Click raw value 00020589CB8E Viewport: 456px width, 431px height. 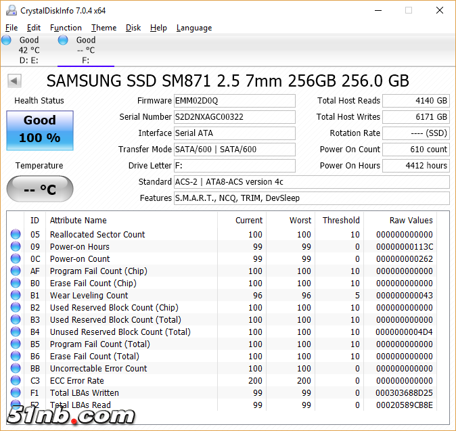pyautogui.click(x=405, y=405)
